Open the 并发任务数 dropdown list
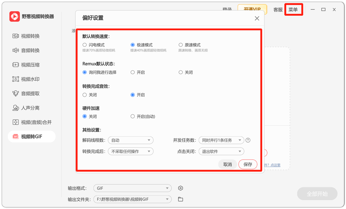The height and width of the screenshot is (209, 346). tap(221, 140)
